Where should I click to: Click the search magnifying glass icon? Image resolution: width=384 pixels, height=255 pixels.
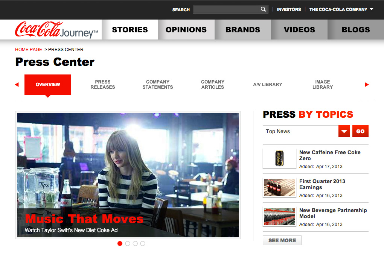[x=263, y=9]
